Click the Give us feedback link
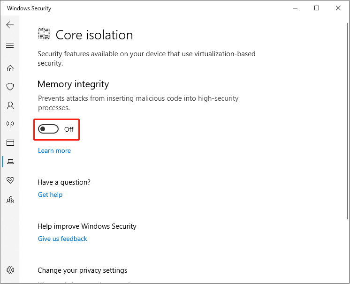This screenshot has width=350, height=284. click(62, 239)
